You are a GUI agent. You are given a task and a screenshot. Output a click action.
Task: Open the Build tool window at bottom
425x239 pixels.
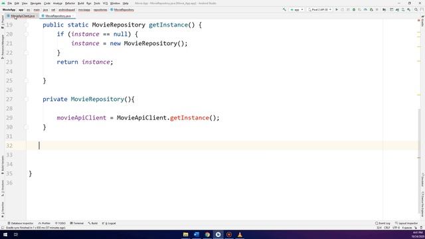pyautogui.click(x=93, y=223)
